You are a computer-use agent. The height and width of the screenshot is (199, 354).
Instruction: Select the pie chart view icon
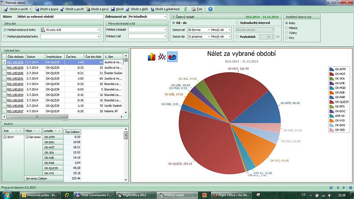pos(172,57)
